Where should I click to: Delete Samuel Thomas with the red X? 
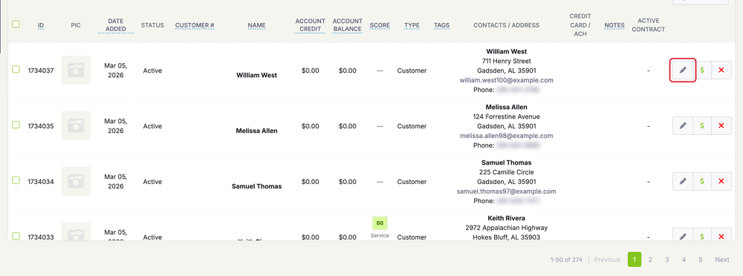point(721,181)
